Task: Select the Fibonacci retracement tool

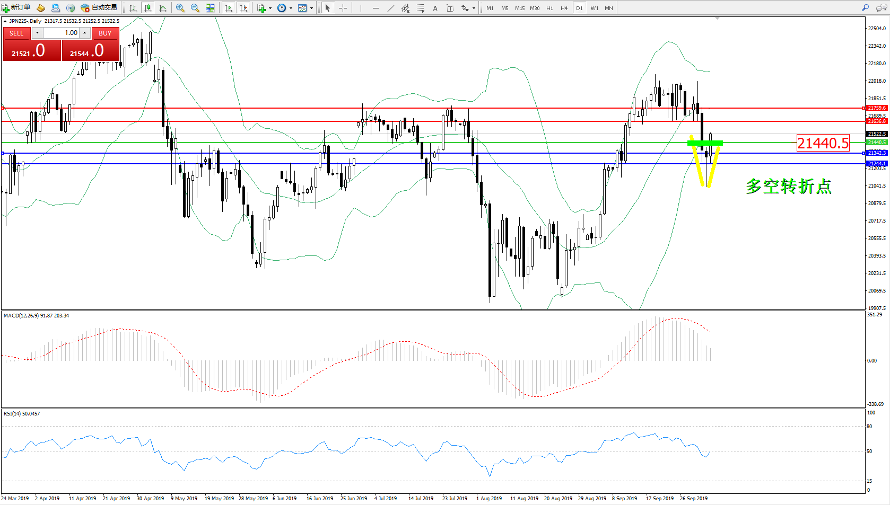Action: (420, 8)
